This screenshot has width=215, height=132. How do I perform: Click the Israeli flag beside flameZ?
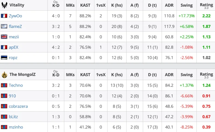click(4, 26)
